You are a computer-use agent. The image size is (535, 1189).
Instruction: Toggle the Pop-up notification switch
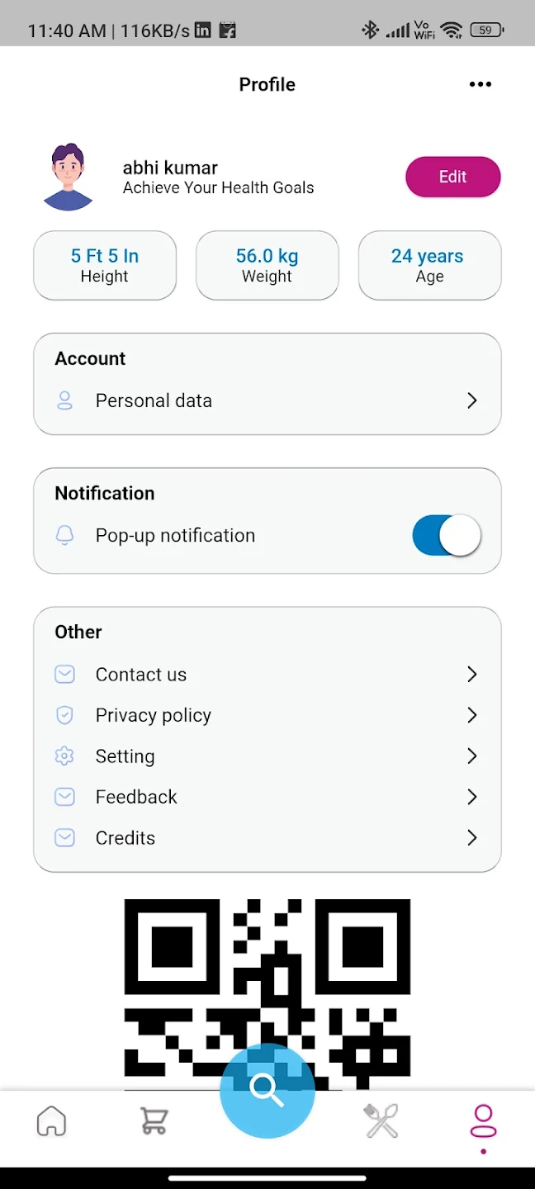[x=446, y=537]
